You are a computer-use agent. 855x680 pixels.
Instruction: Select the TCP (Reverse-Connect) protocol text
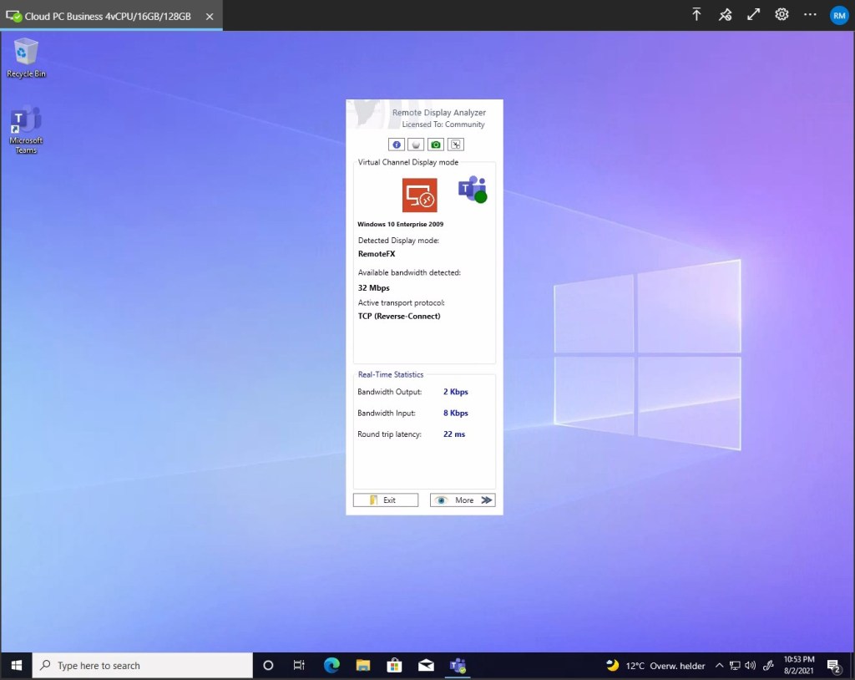tap(399, 316)
